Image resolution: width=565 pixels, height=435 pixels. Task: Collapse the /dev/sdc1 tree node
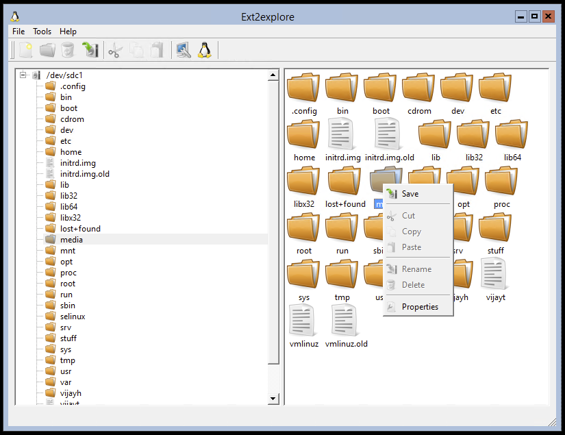(x=23, y=75)
